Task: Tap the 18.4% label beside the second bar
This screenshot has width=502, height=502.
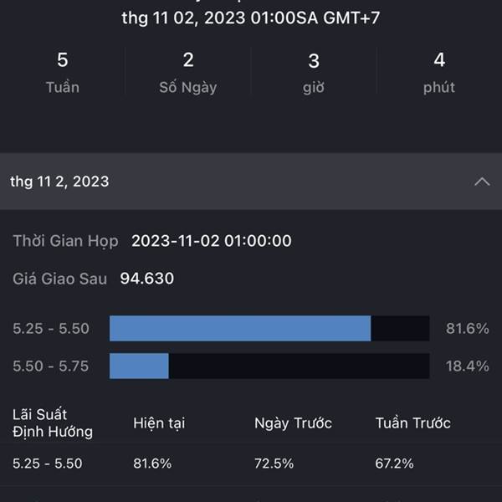Action: point(467,366)
